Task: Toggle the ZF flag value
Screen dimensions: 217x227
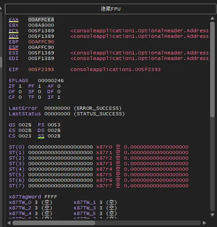Action: [x=20, y=86]
